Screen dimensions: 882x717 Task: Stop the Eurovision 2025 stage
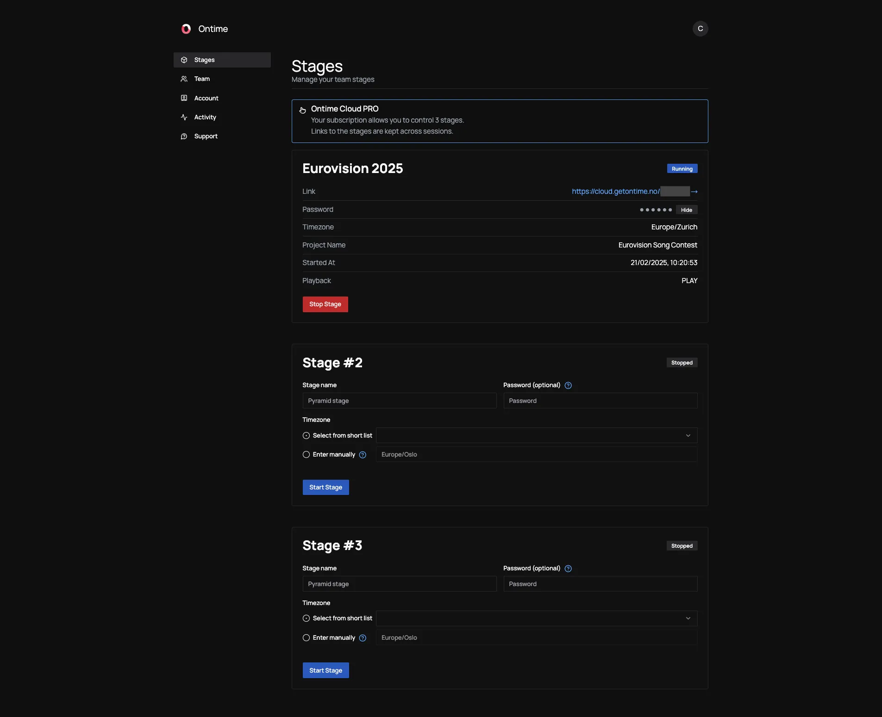(x=325, y=304)
